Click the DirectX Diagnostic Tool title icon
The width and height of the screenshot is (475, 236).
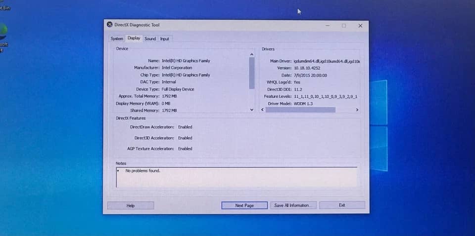click(110, 25)
